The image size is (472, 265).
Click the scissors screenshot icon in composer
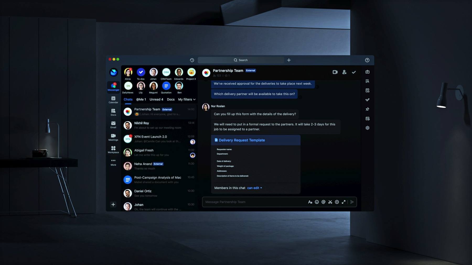point(330,202)
